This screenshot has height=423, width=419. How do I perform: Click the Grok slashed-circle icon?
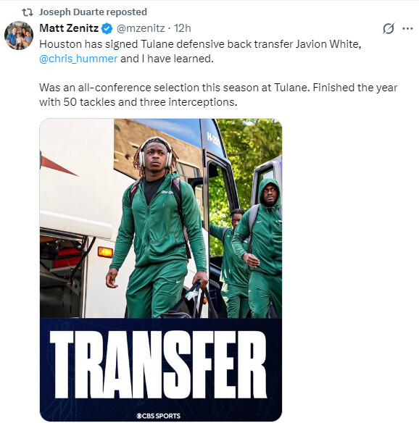[389, 28]
